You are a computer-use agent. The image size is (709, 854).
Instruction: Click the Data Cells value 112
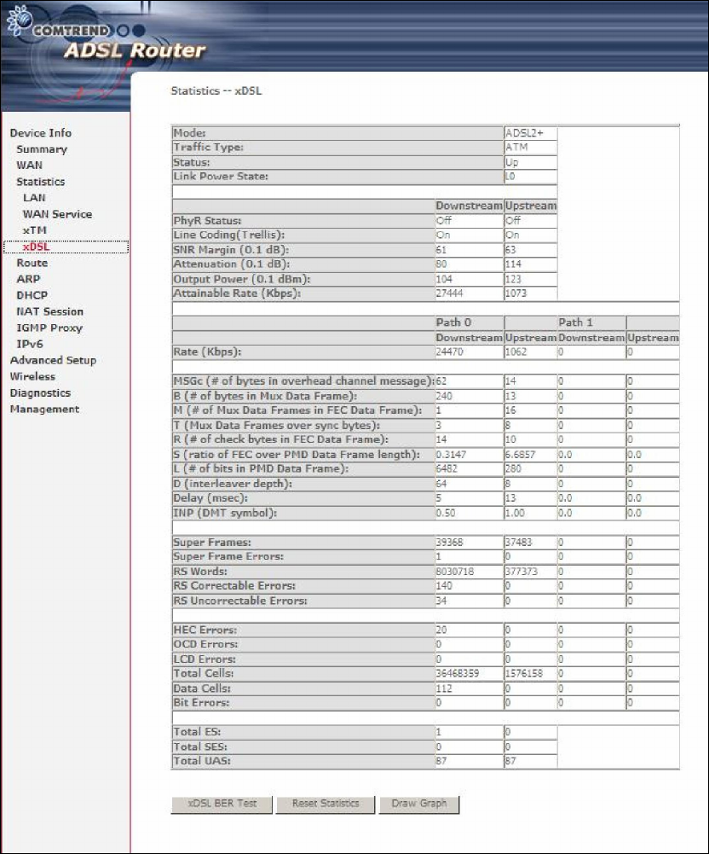pyautogui.click(x=444, y=688)
